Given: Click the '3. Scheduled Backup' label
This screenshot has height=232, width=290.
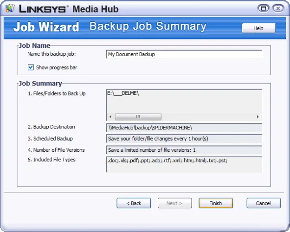Looking at the screenshot, I should click(50, 139).
